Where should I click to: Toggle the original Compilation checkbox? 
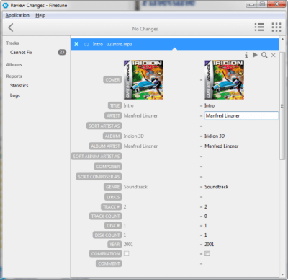tap(127, 253)
